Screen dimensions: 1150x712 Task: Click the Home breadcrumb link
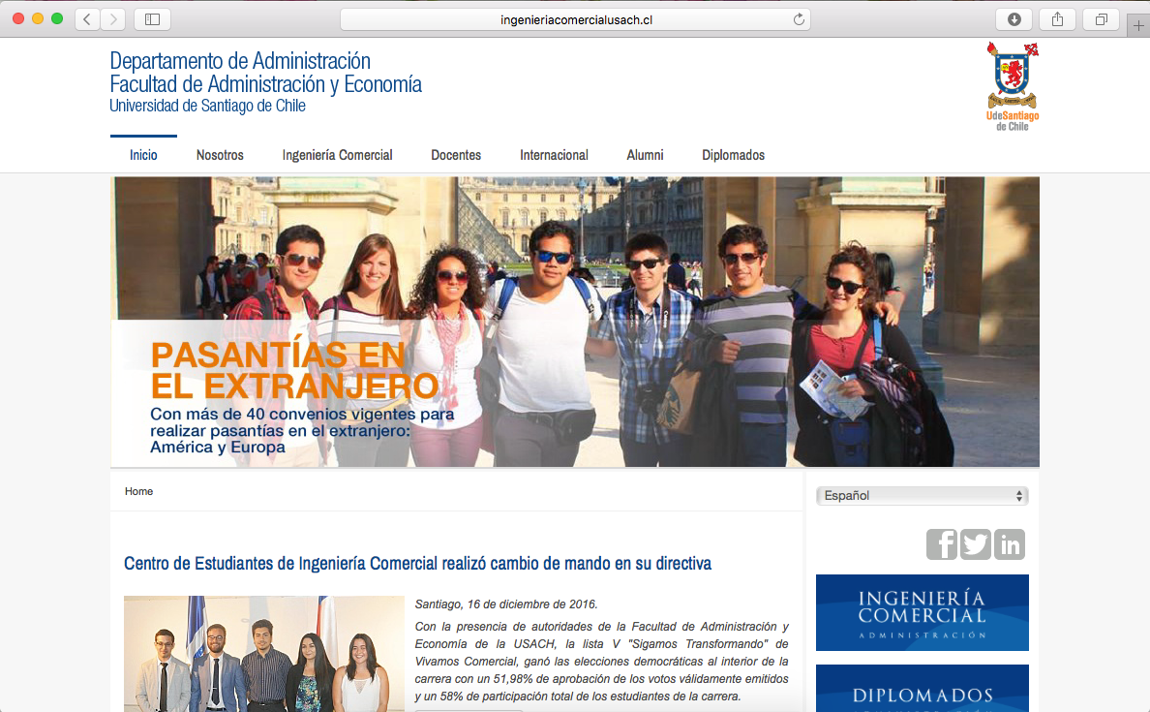pyautogui.click(x=138, y=491)
